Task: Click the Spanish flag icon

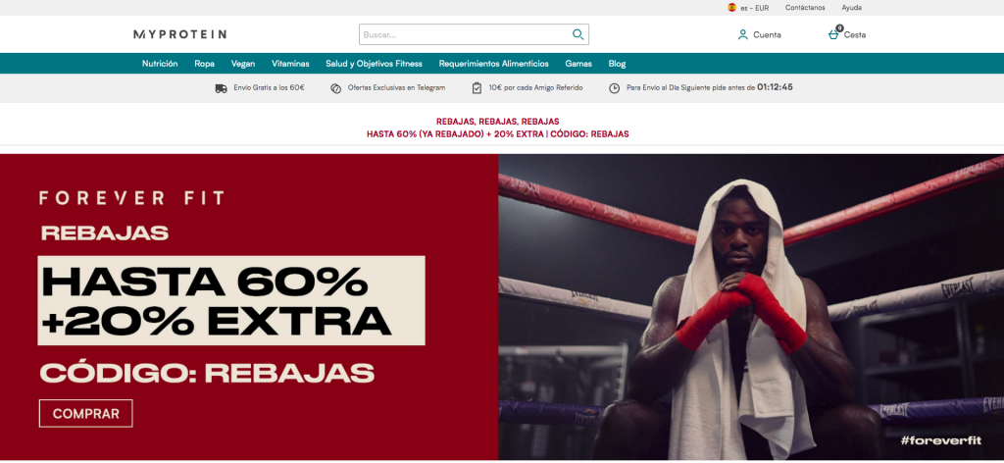Action: tap(731, 7)
